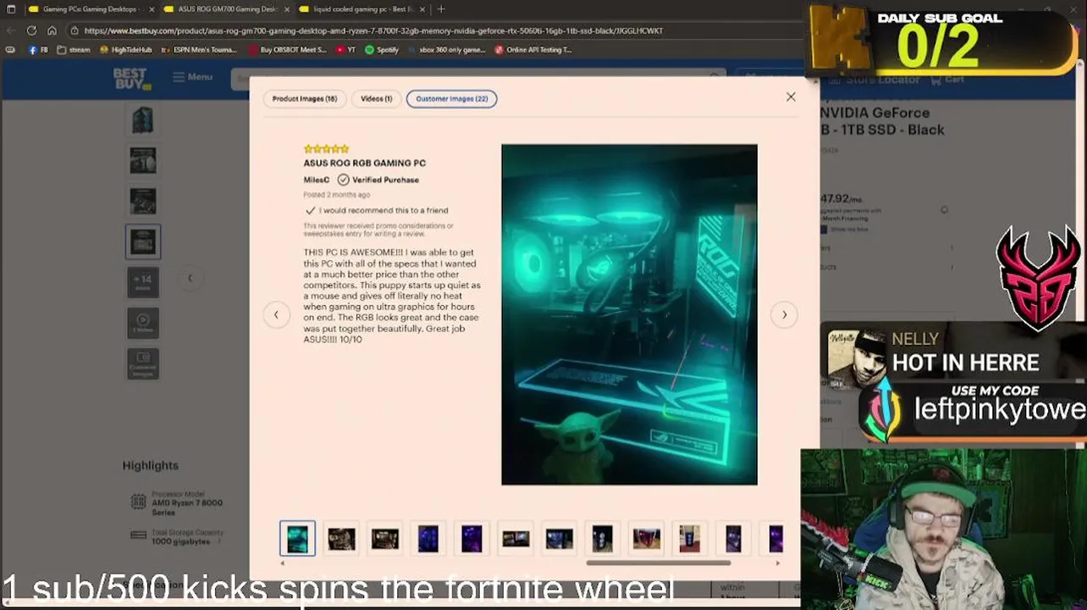Image resolution: width=1087 pixels, height=610 pixels.
Task: Click the thumbnail strip left scroll arrow
Action: [x=284, y=563]
